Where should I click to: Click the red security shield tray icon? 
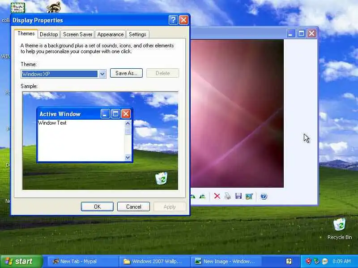[x=308, y=261]
